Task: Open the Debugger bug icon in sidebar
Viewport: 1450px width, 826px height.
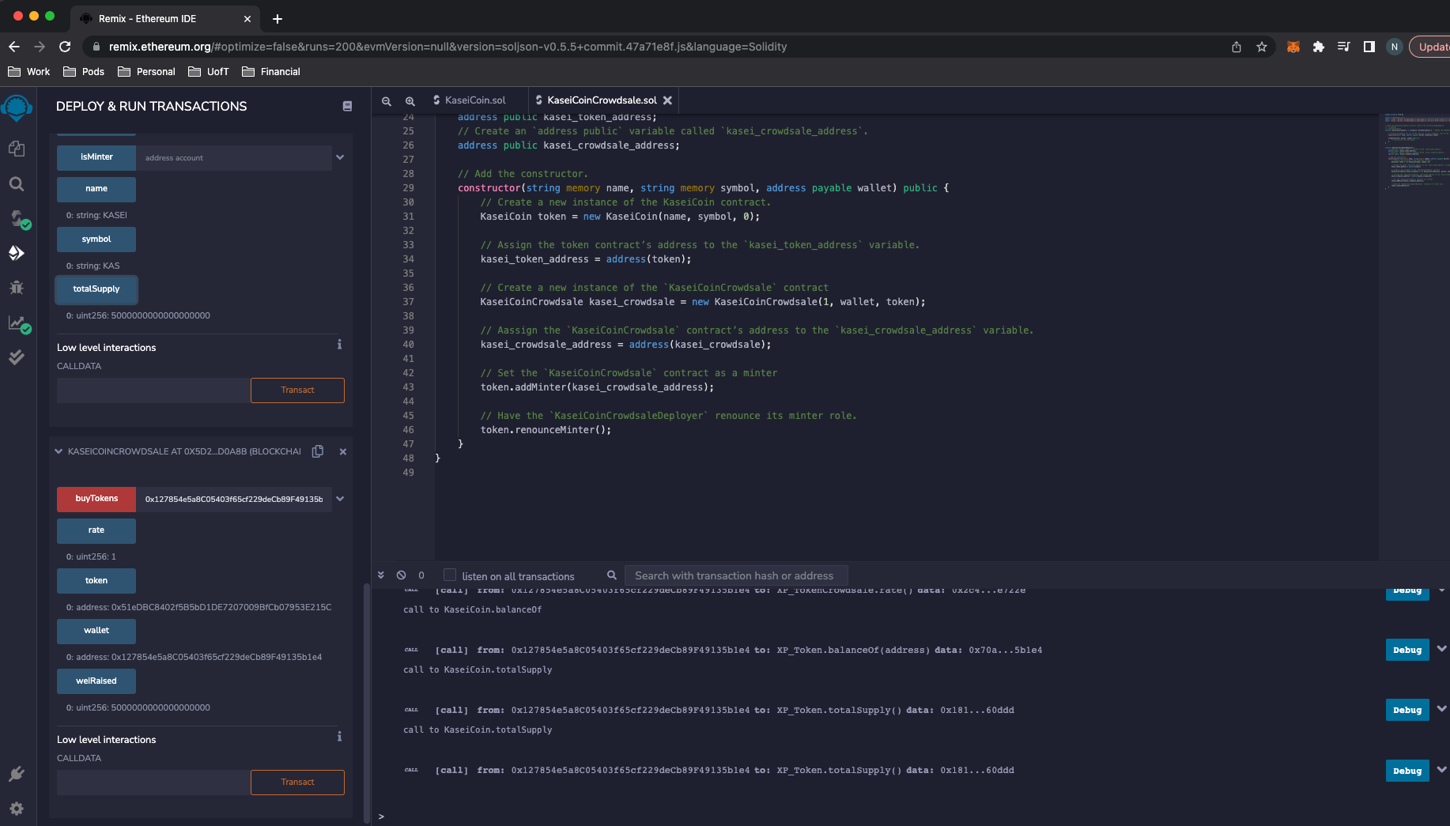Action: pos(17,288)
